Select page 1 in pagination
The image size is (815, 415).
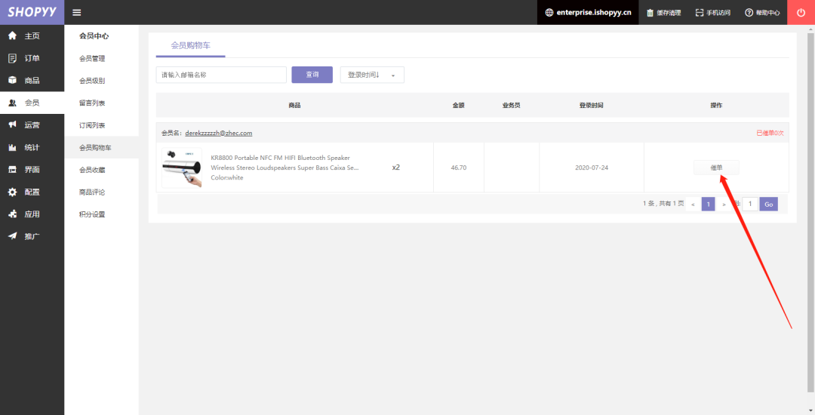click(709, 204)
